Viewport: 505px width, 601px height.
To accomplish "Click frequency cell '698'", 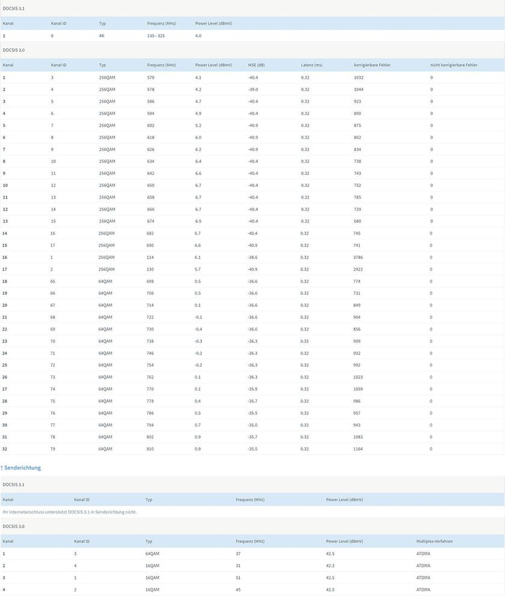I will 150,282.
